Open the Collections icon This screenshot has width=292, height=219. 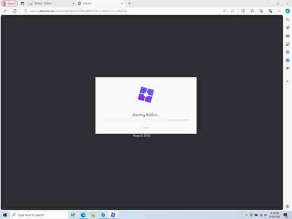point(261,11)
